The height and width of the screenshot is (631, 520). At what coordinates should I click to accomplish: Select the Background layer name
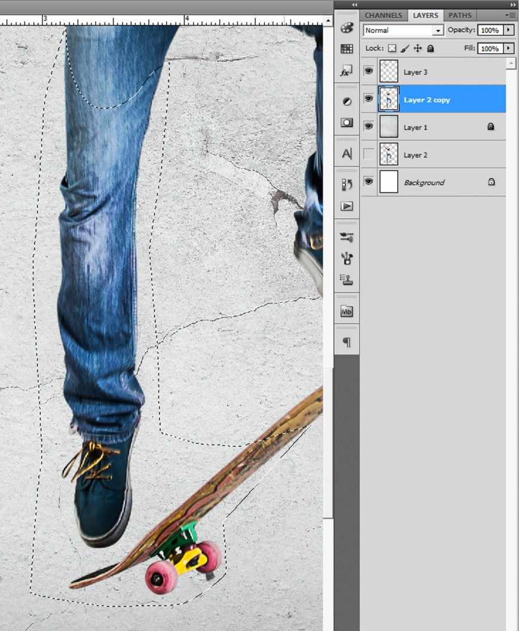[x=424, y=183]
